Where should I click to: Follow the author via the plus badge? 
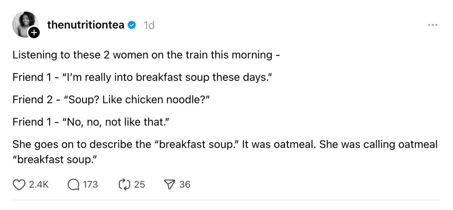point(34,32)
